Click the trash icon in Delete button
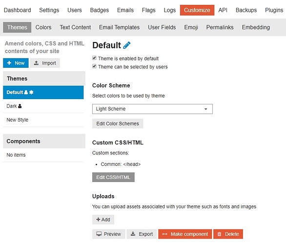 click(219, 234)
